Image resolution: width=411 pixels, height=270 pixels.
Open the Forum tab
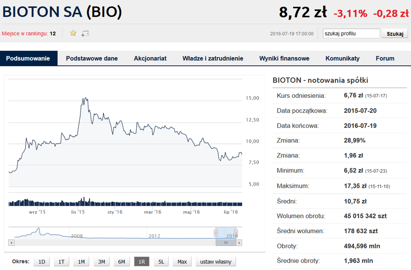[x=385, y=58]
